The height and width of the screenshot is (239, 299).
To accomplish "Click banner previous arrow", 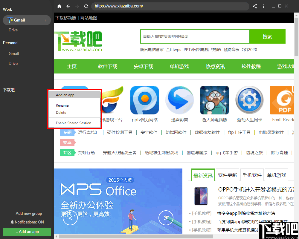I will (70, 218).
